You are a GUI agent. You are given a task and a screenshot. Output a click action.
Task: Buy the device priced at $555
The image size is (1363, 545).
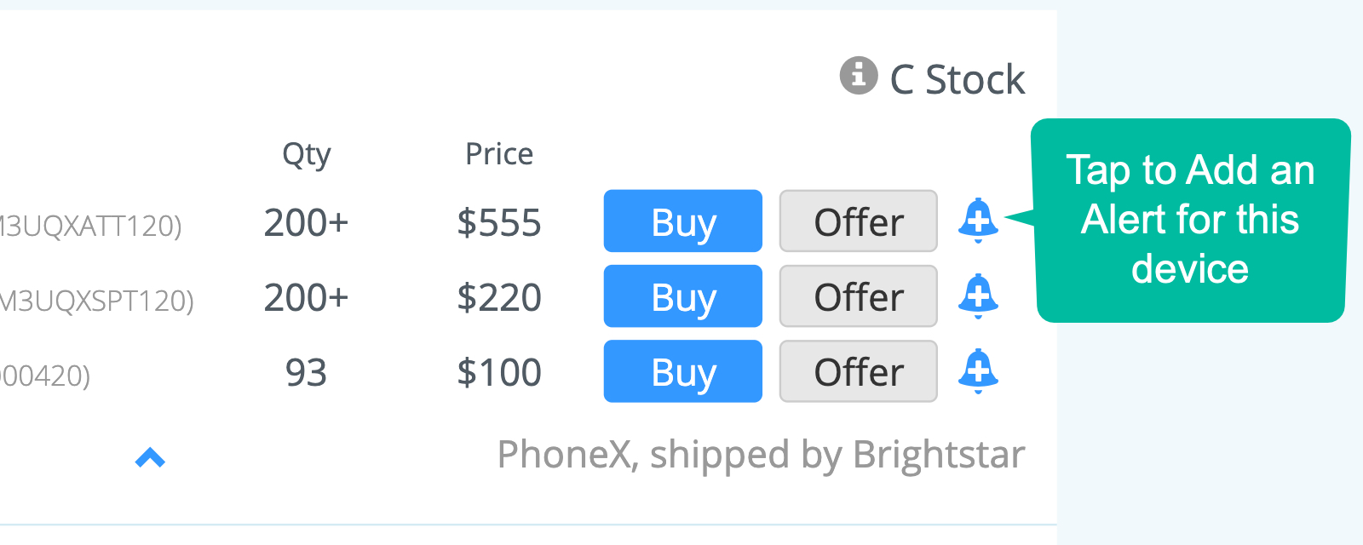tap(682, 221)
